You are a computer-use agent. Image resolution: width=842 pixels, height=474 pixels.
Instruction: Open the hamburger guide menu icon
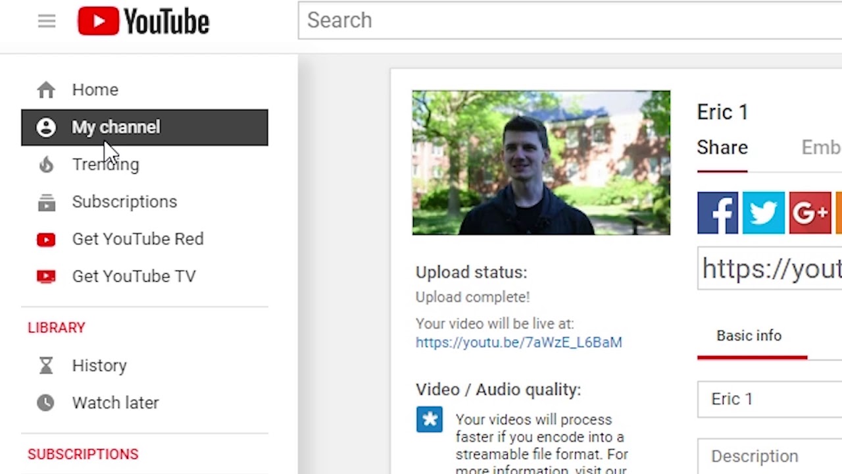47,21
